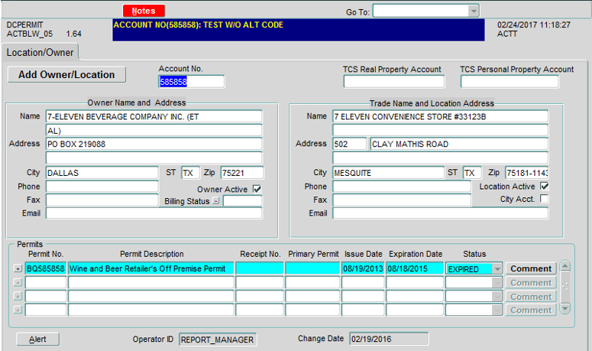
Task: Open the red Notes button
Action: pyautogui.click(x=144, y=11)
